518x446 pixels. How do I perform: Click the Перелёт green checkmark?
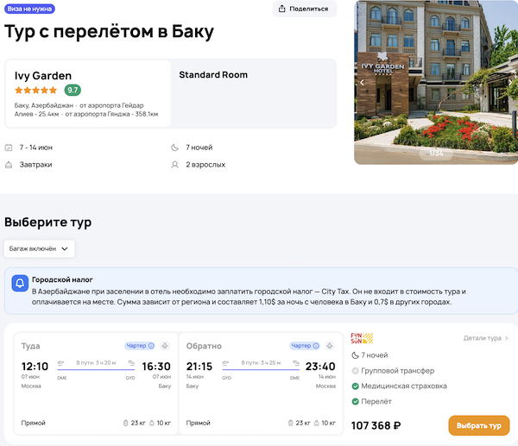pyautogui.click(x=355, y=401)
